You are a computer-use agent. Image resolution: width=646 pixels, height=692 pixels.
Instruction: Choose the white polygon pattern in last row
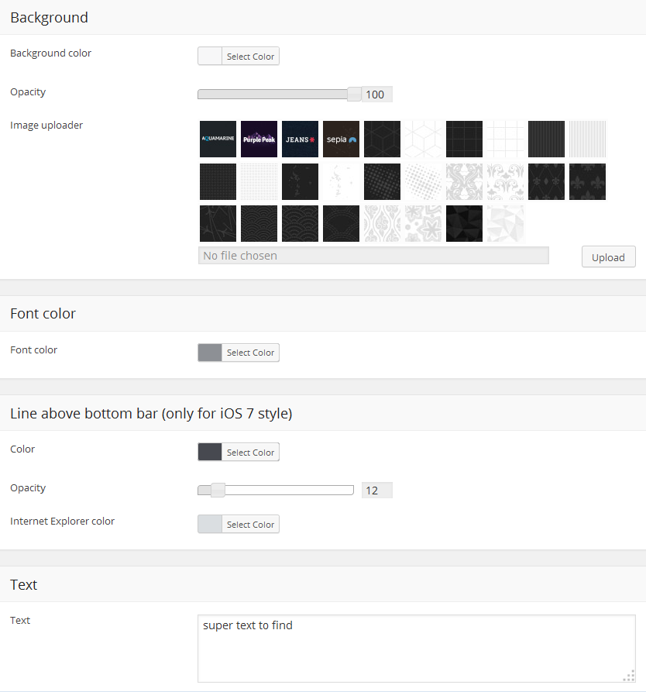505,223
